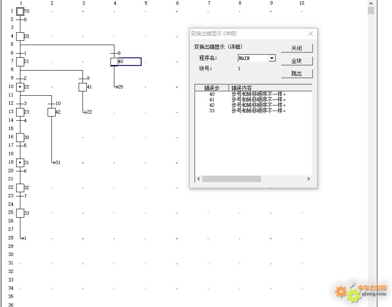Select the jump arrow to step 22
392x307 pixels.
pyautogui.click(x=88, y=112)
